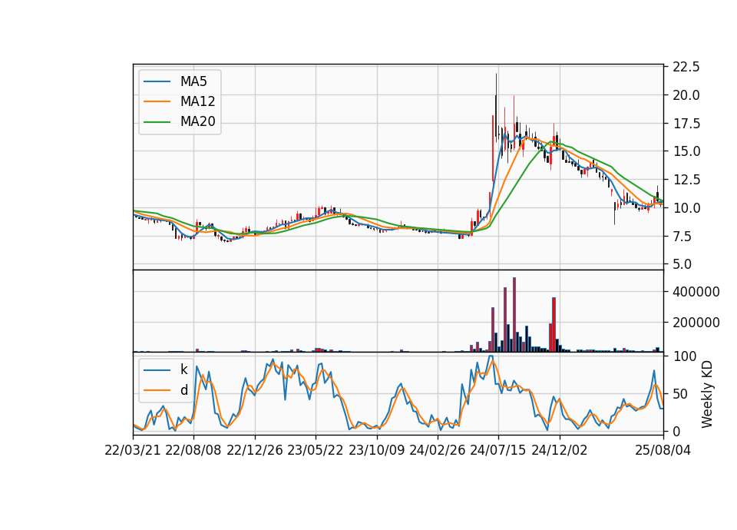The height and width of the screenshot is (530, 737).
Task: Click the 200000 volume axis label
Action: click(696, 323)
